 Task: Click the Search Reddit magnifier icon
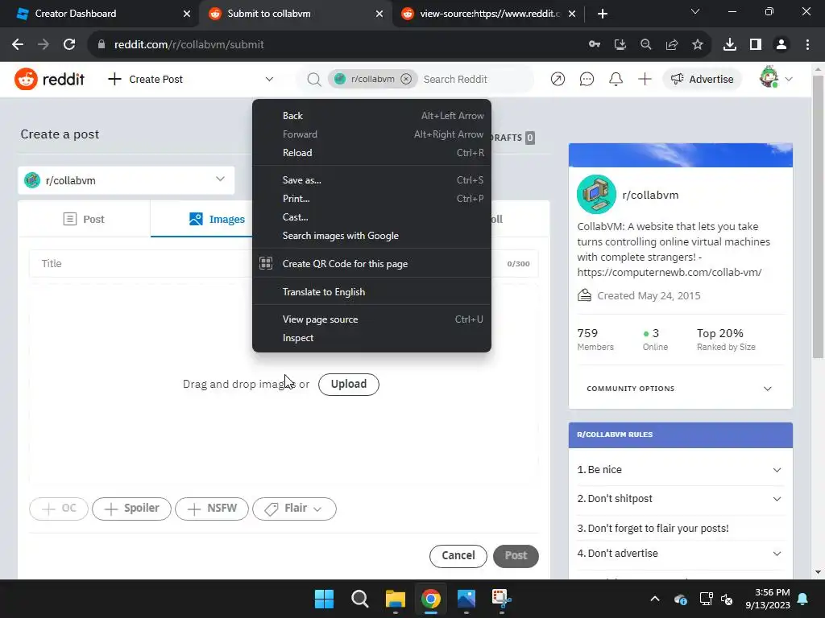(x=314, y=80)
